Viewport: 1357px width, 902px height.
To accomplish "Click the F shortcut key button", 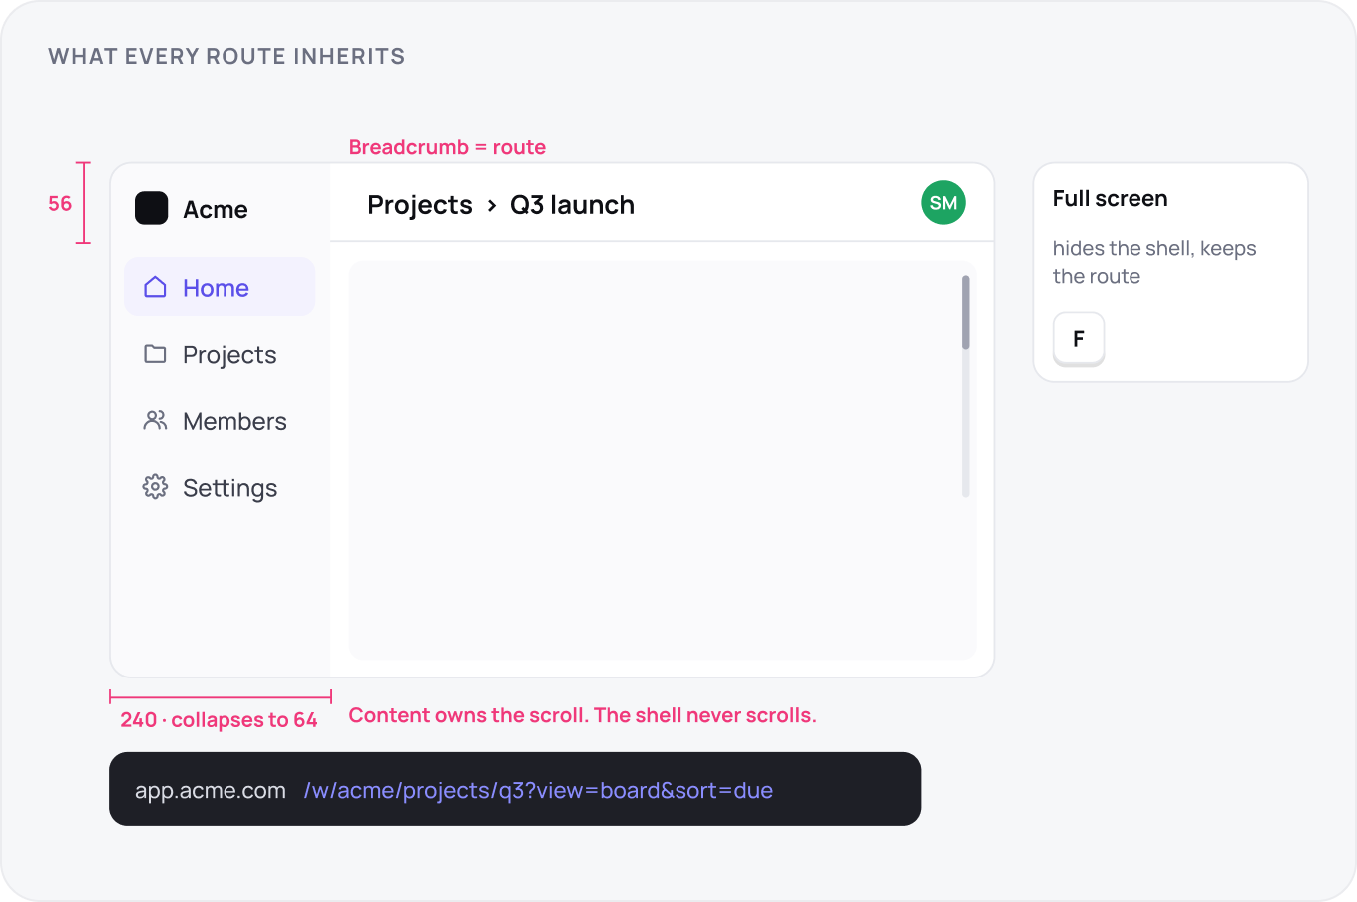I will click(x=1079, y=339).
